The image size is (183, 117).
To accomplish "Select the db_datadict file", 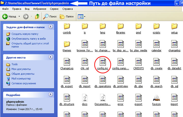I will 174,64.
